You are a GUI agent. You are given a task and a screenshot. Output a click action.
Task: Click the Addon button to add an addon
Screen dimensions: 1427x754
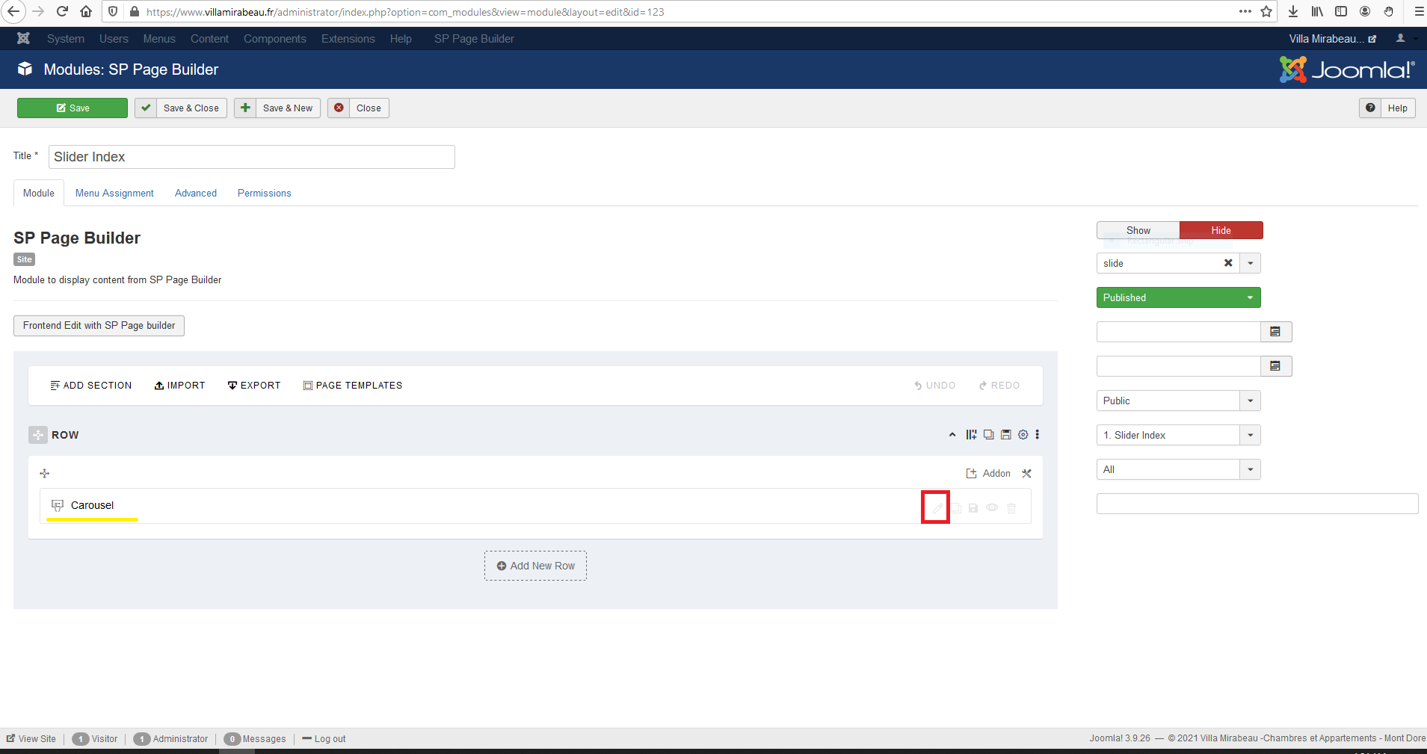click(x=988, y=473)
